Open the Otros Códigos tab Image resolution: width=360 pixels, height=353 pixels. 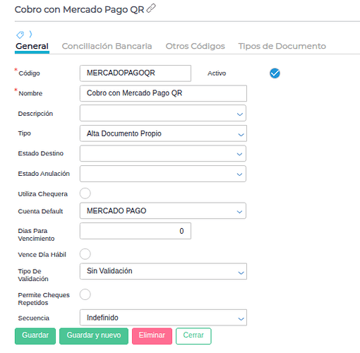tap(196, 46)
